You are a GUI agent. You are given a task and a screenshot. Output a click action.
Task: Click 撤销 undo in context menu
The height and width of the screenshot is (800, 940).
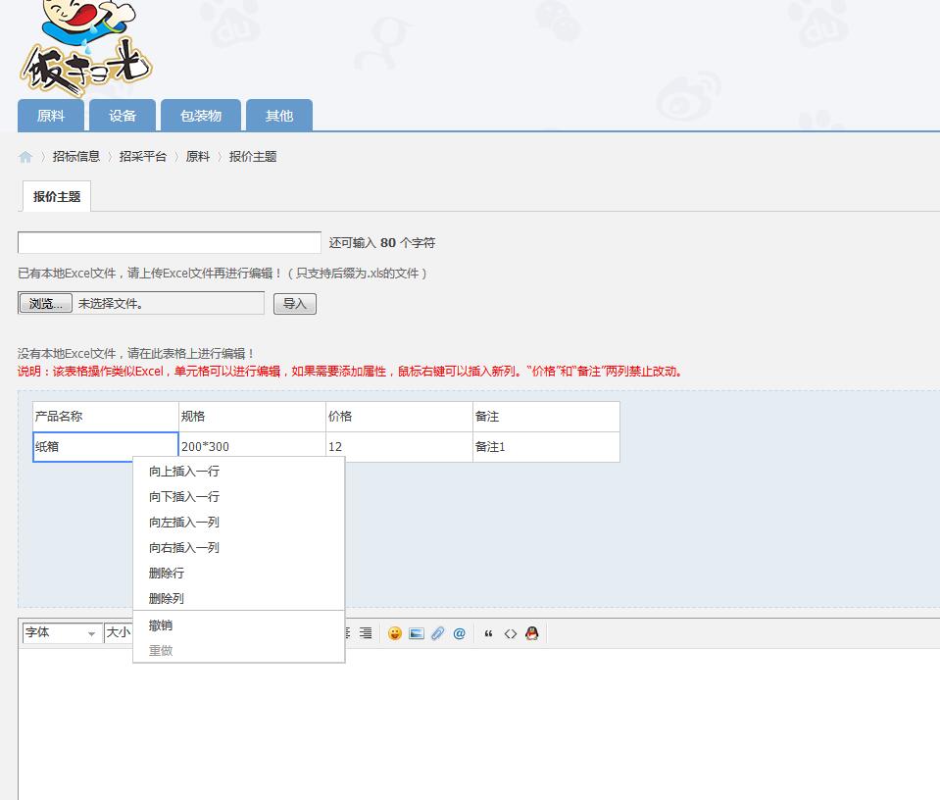click(161, 625)
